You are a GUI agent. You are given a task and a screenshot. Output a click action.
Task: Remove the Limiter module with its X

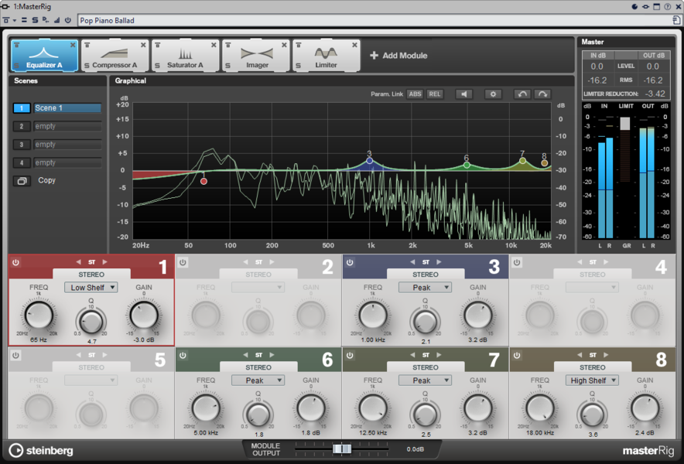tap(354, 45)
